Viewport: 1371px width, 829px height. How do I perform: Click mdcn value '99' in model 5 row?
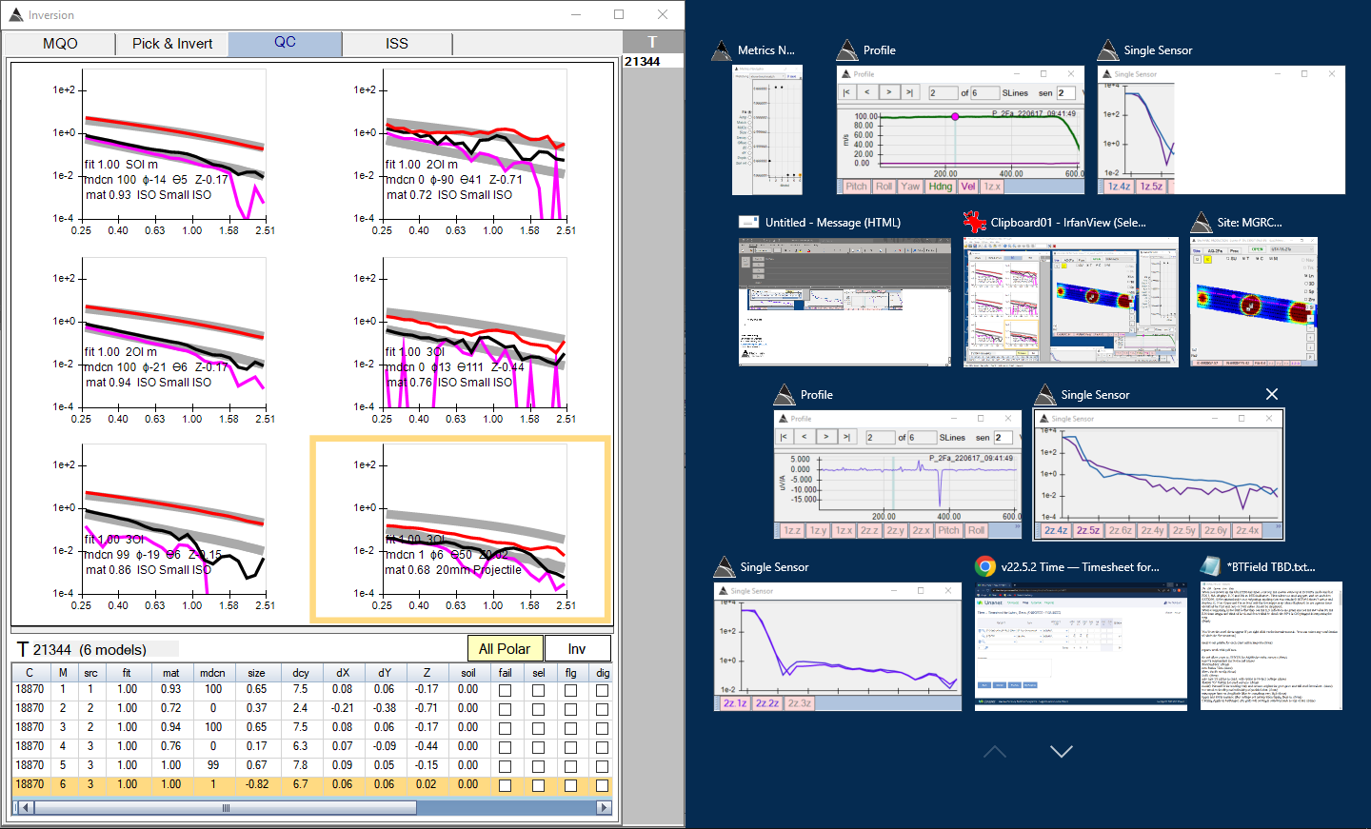[212, 765]
